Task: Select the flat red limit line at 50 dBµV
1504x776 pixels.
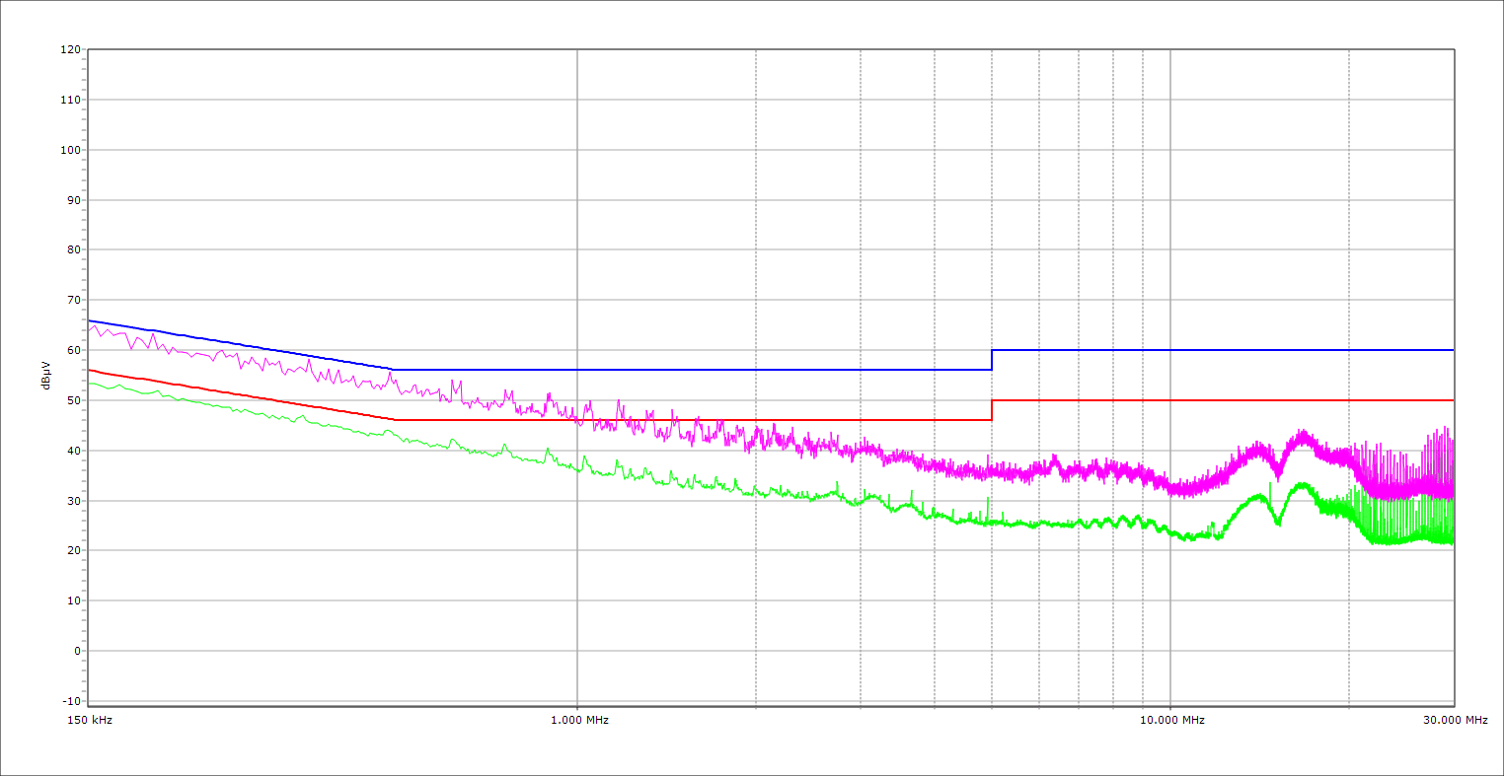Action: tap(1224, 400)
